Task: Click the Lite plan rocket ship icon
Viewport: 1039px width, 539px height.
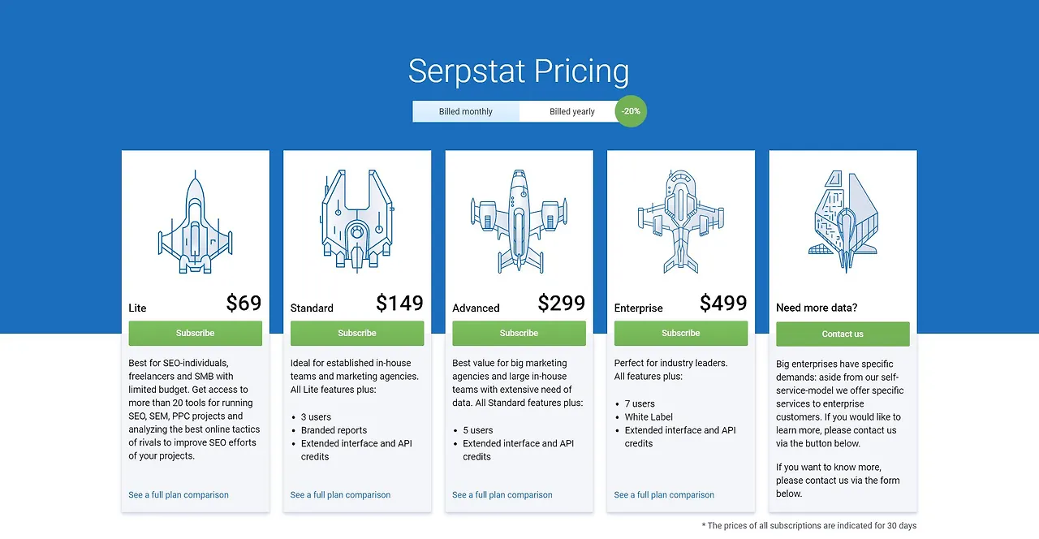Action: 195,219
